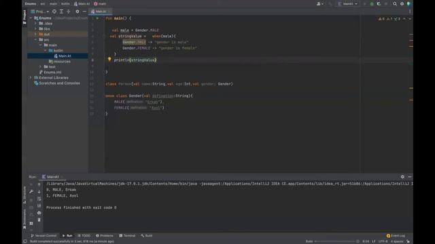
Task: Open the Main.kt run configuration dropdown
Action: (x=347, y=4)
